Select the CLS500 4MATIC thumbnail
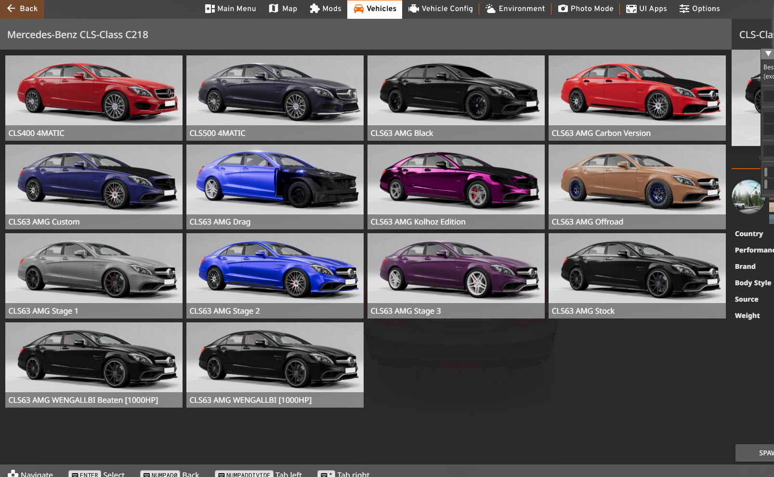The image size is (774, 477). pos(275,98)
